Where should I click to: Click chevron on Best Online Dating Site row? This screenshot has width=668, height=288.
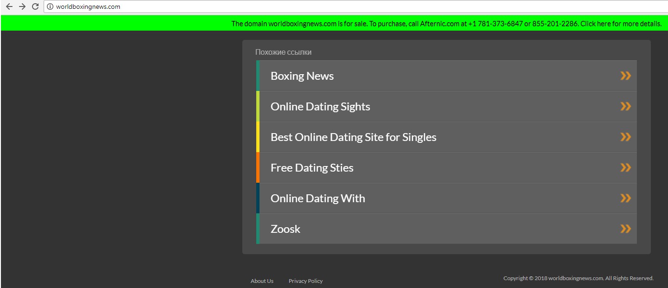pos(626,137)
